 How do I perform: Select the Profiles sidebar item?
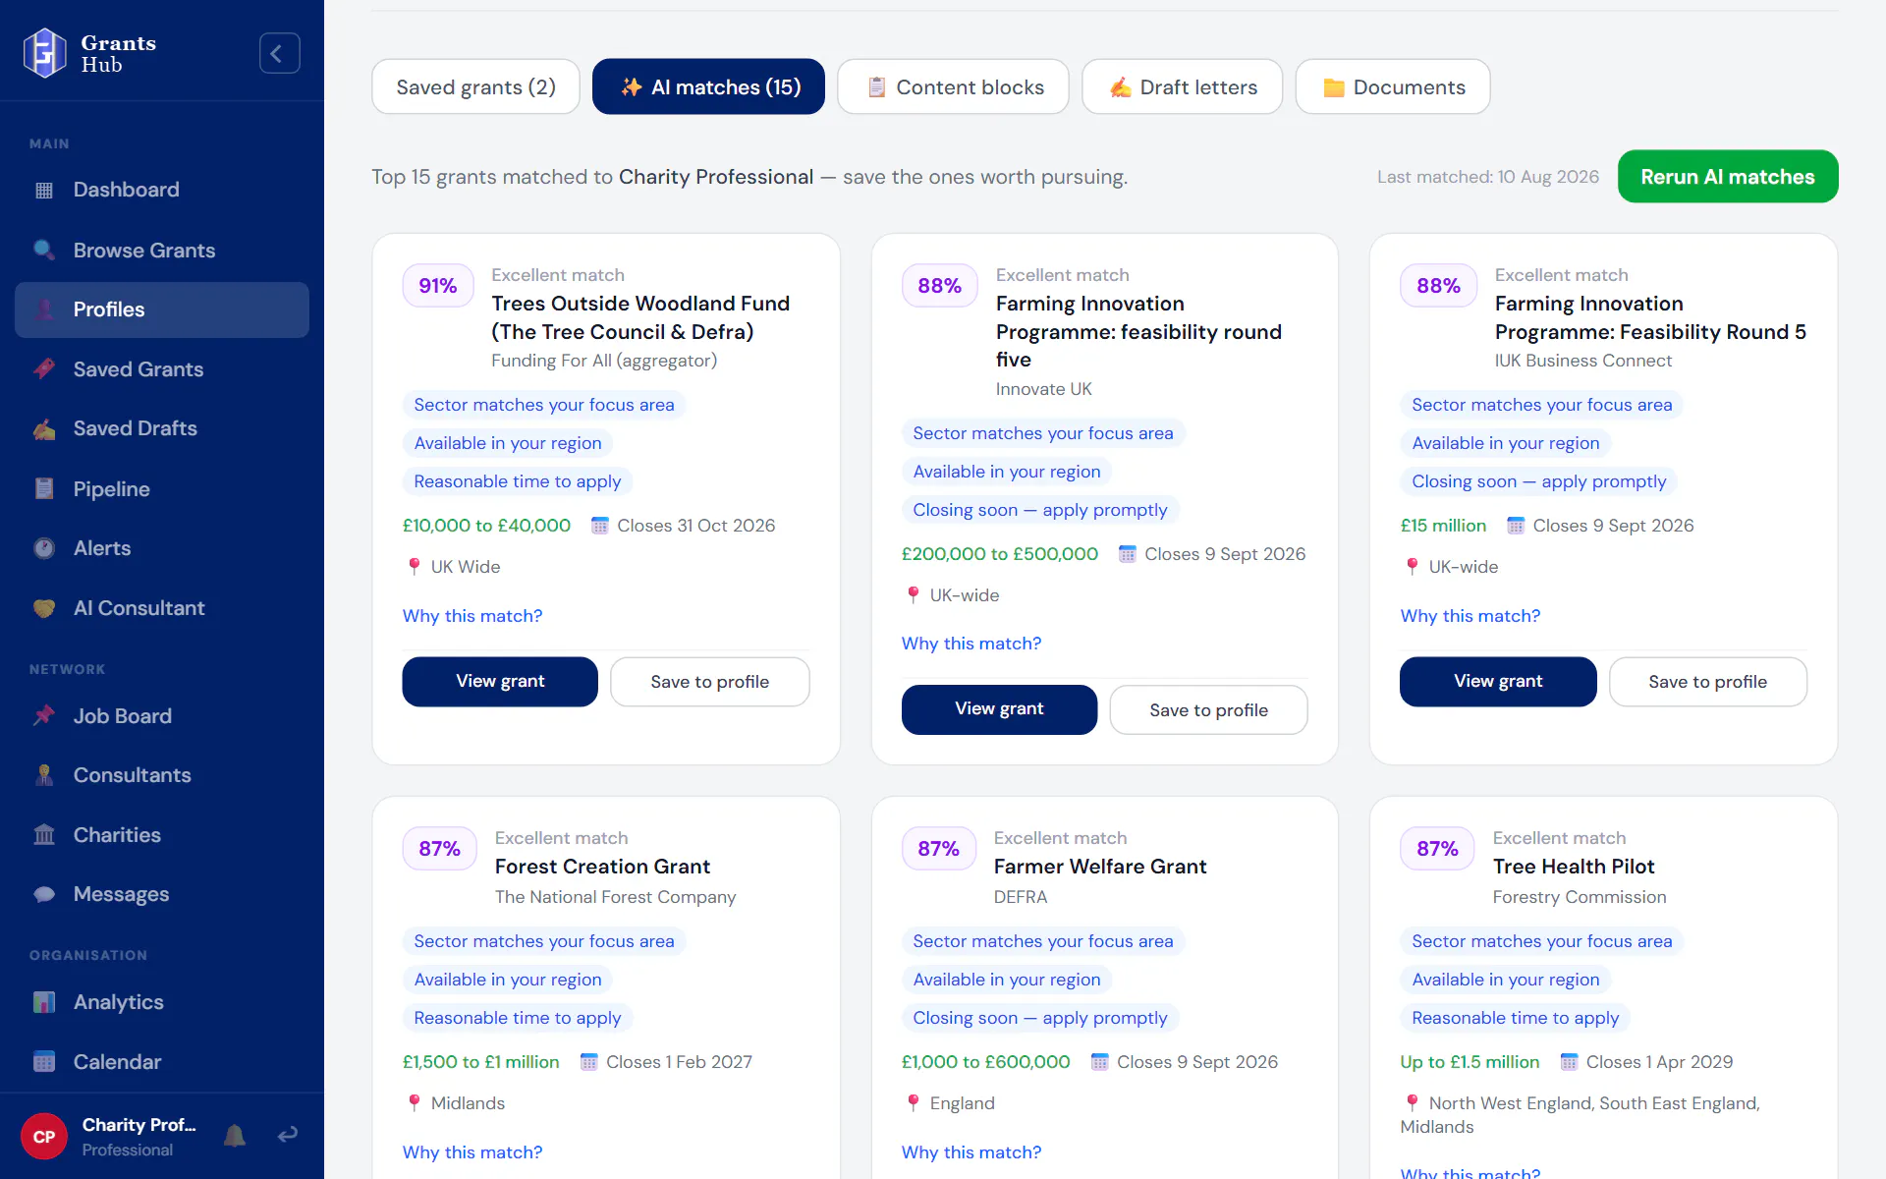[x=162, y=309]
